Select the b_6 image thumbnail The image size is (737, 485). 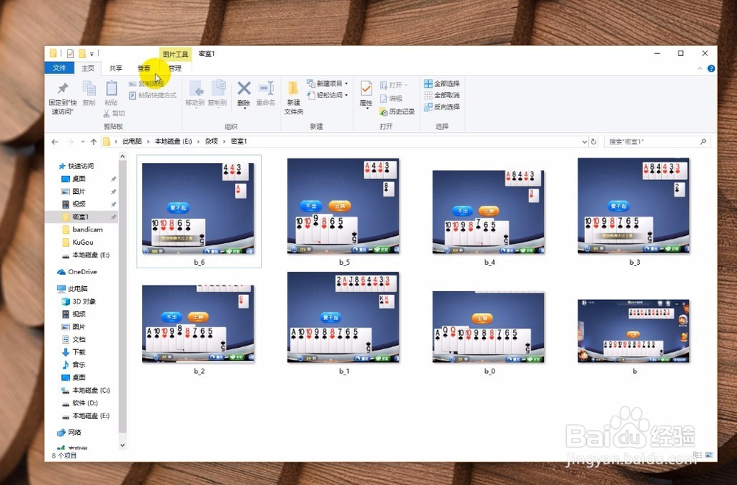tap(198, 209)
